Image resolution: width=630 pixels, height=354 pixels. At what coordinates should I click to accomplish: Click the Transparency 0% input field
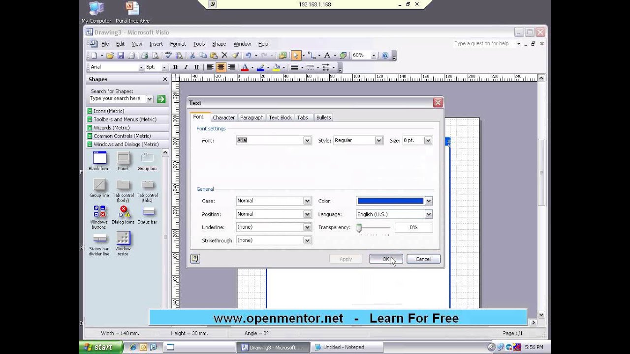pyautogui.click(x=413, y=227)
